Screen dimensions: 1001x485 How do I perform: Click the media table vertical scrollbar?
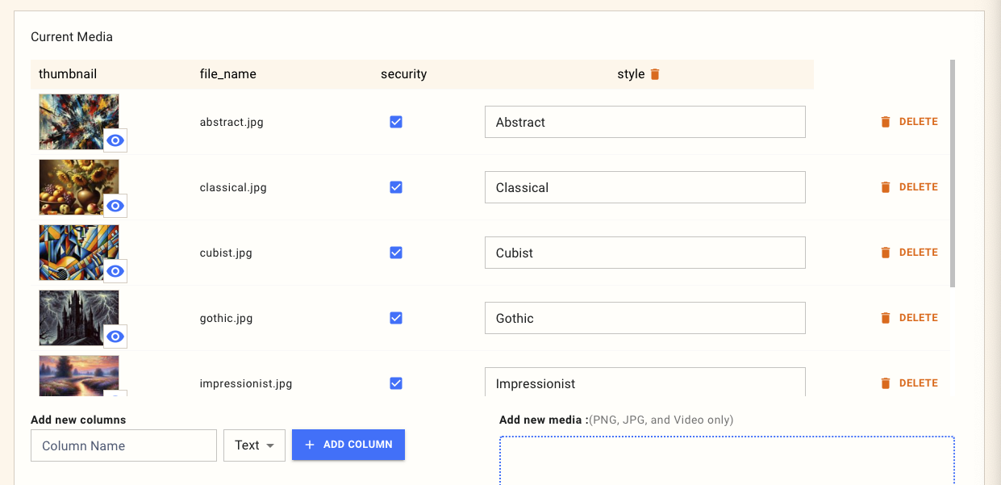[x=953, y=173]
